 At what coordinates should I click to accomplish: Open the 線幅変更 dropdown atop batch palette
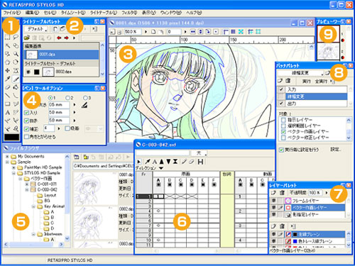click(x=301, y=73)
